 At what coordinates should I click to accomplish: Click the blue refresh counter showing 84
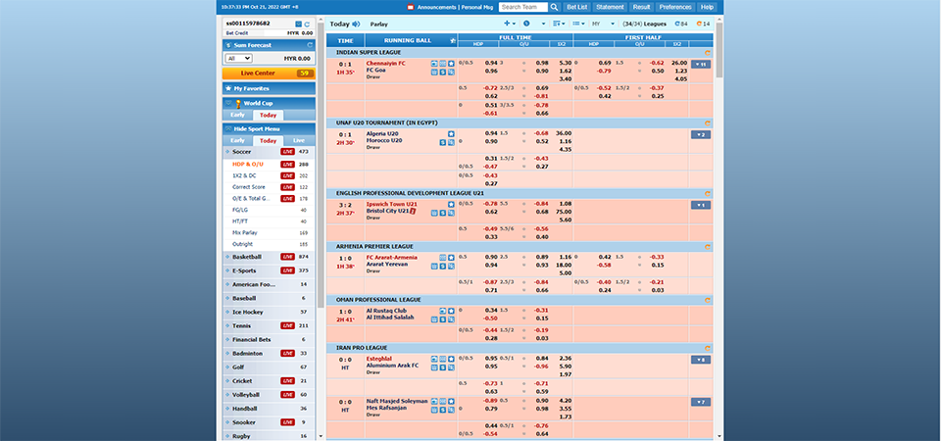click(x=681, y=24)
